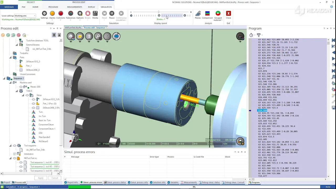Image resolution: width=336 pixels, height=189 pixels.
Task: Collapse the External libraries node
Action: pos(17,45)
